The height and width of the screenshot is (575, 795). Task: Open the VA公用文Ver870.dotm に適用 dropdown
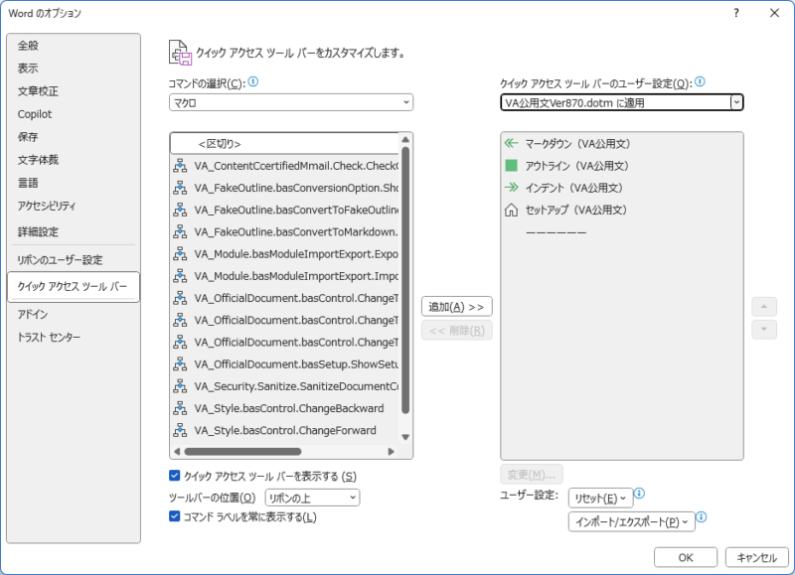coord(735,101)
